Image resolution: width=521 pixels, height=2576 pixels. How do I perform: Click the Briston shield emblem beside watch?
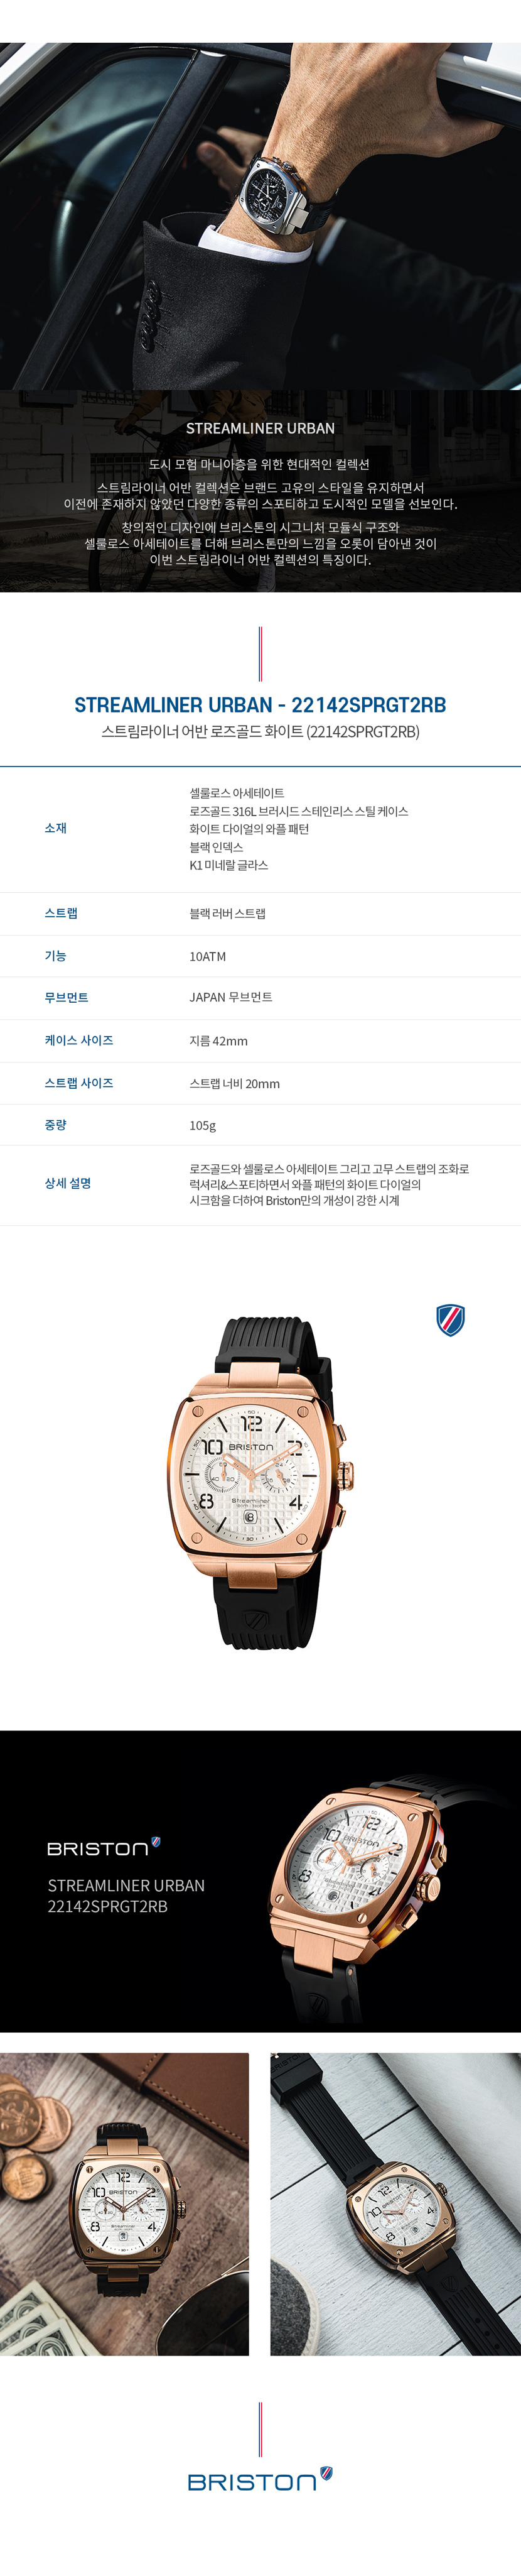[x=450, y=1320]
